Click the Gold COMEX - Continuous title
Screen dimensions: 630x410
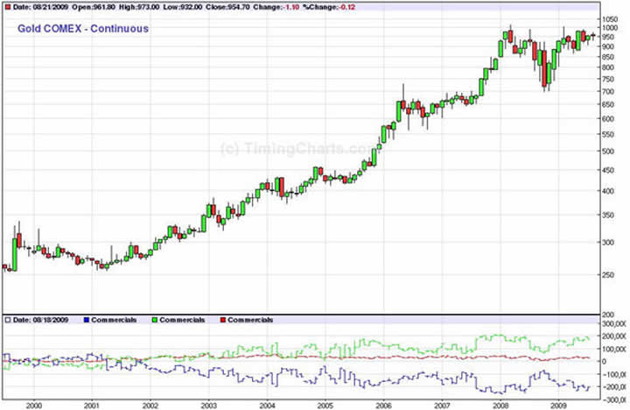coord(83,29)
